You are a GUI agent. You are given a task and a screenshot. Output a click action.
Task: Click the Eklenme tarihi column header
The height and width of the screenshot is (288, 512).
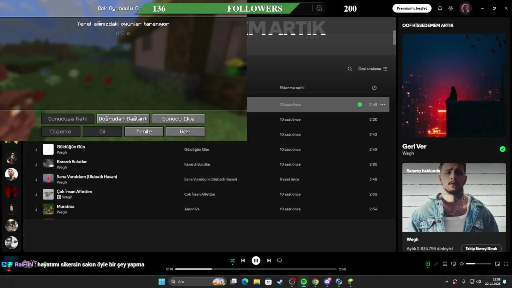(x=292, y=88)
